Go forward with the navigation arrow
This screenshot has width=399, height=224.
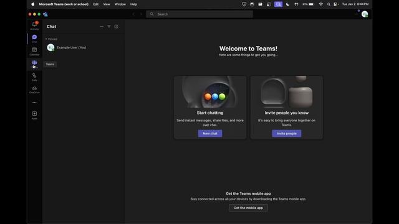point(141,14)
